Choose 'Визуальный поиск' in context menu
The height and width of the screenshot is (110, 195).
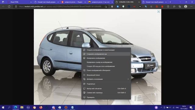[x=106, y=75]
